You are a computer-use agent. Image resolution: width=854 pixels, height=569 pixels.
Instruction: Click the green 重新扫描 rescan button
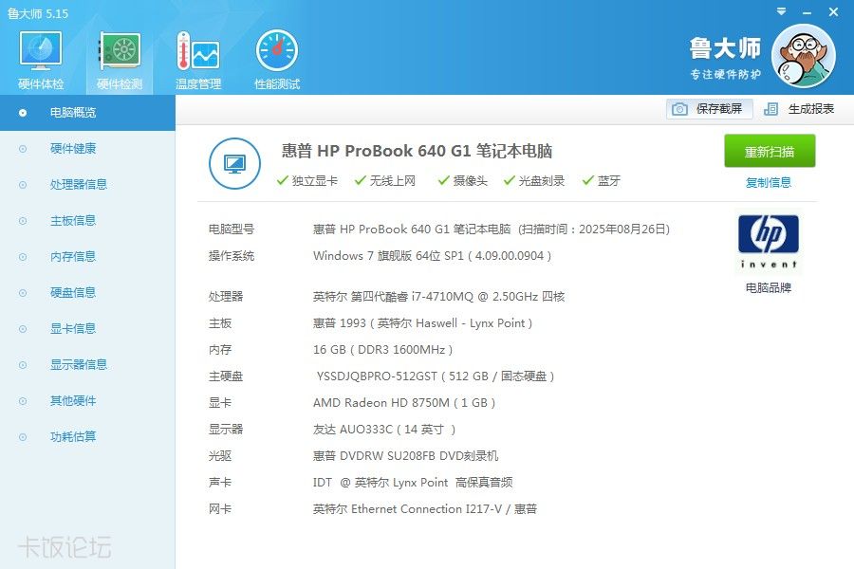coord(770,152)
